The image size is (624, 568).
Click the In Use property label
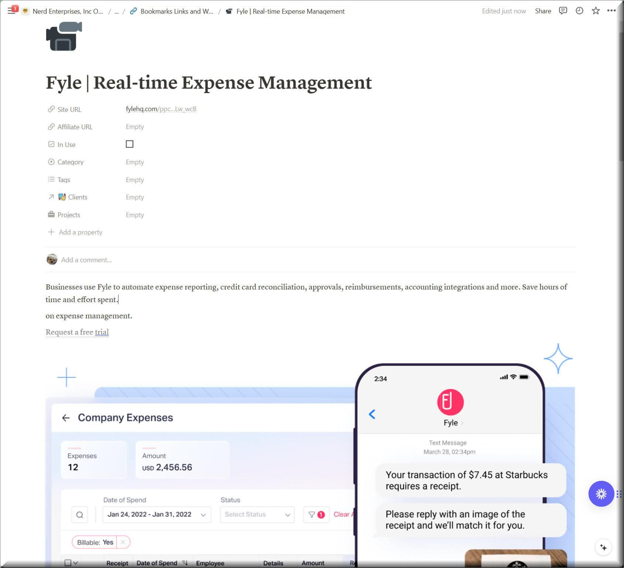pyautogui.click(x=66, y=145)
